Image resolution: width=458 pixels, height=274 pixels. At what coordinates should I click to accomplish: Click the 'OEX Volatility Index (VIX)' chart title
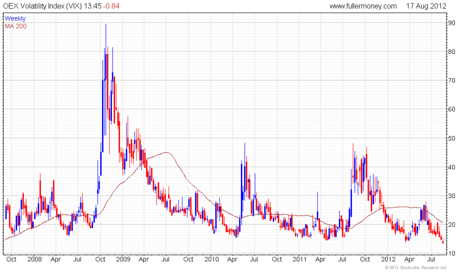pyautogui.click(x=42, y=6)
